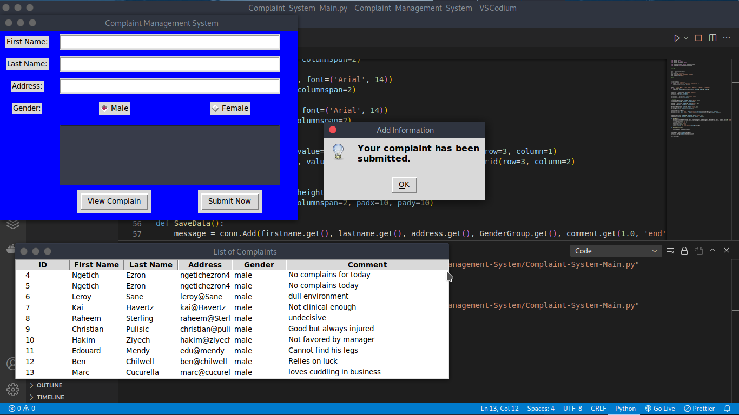Expand the TIMELINE section
The width and height of the screenshot is (739, 415).
click(x=50, y=397)
